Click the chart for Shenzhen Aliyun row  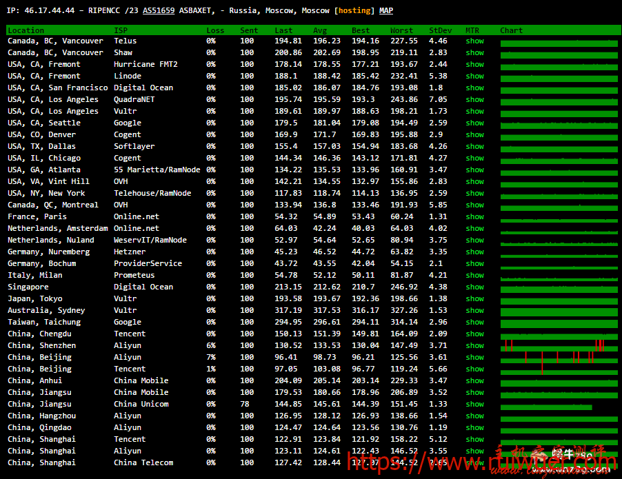(559, 346)
